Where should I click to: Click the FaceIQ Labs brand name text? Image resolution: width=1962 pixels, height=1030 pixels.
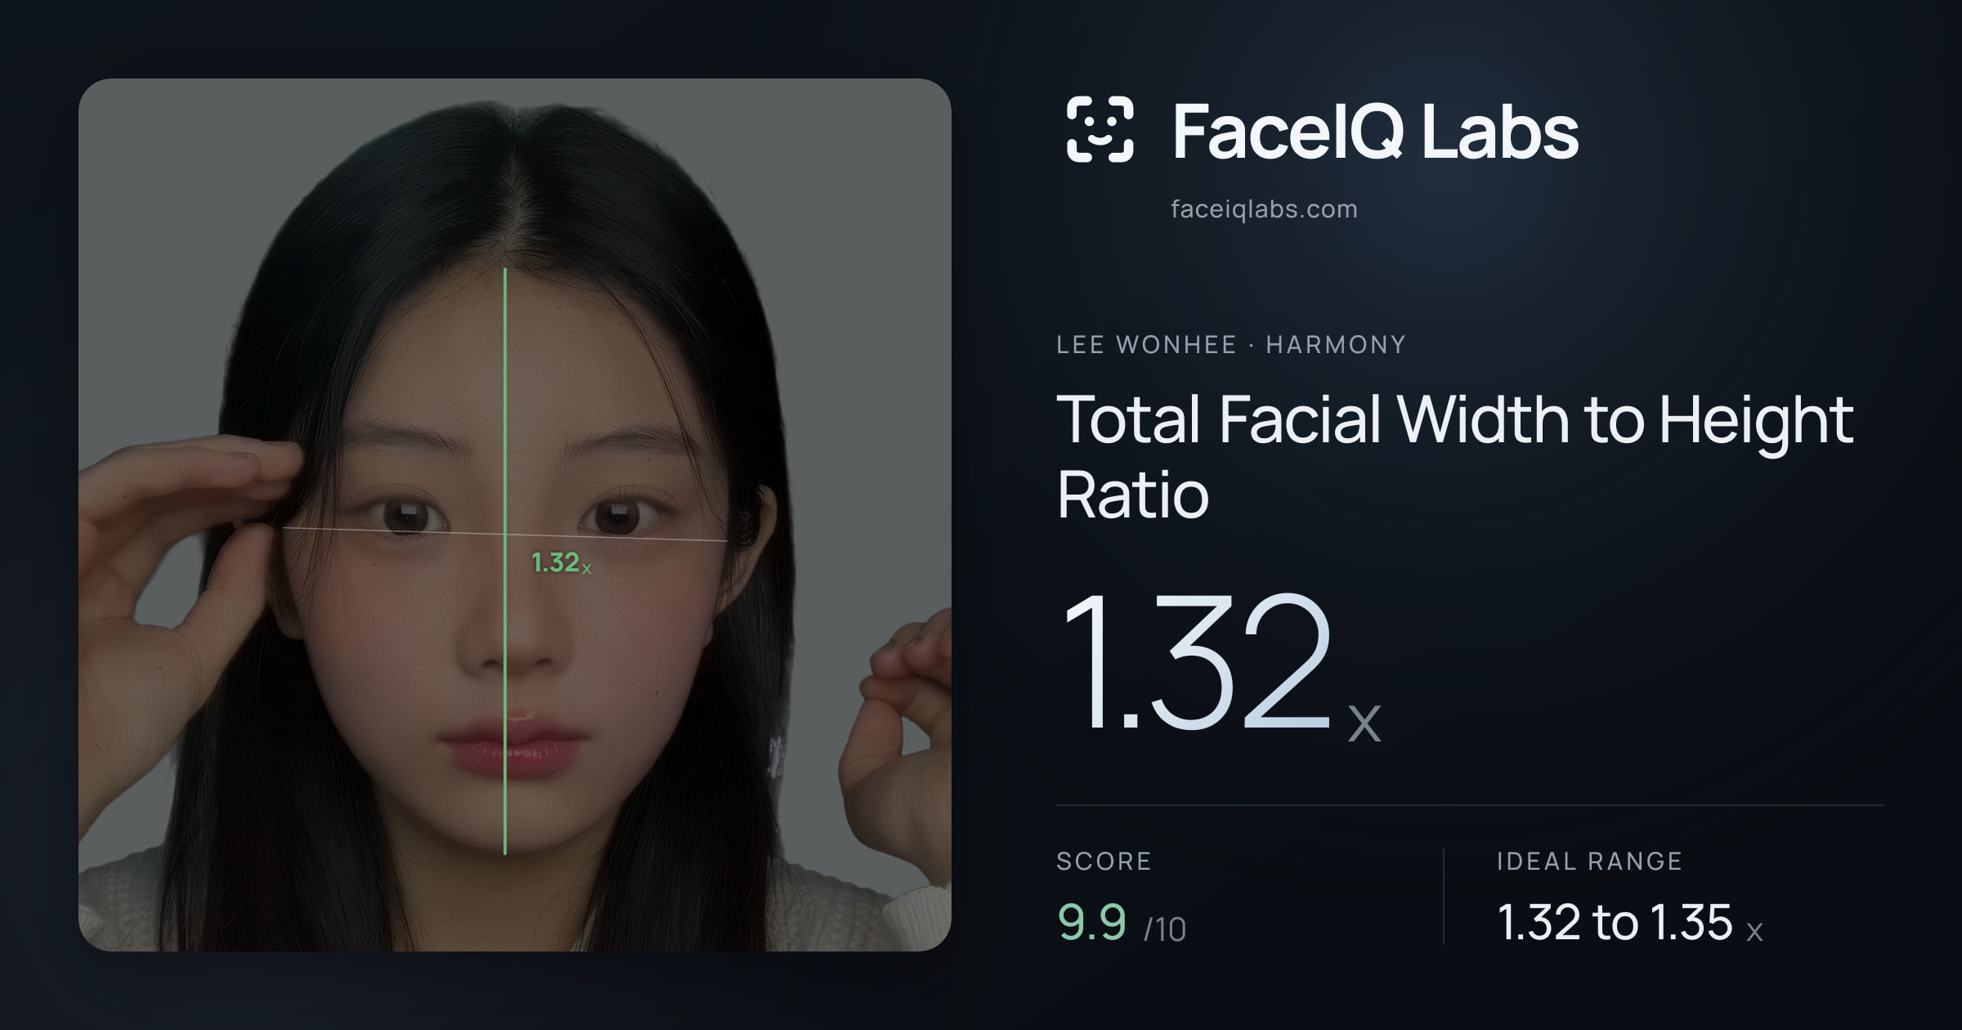(x=1375, y=131)
